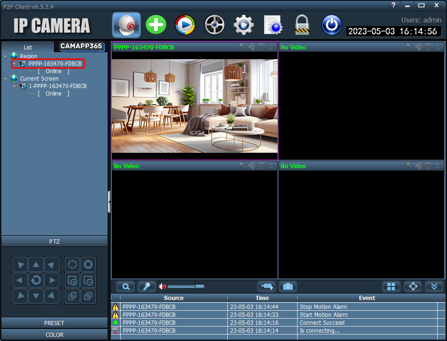Viewport: 447px width, 341px height.
Task: Toggle speaker on top-right No Video pane
Action: pos(419,47)
